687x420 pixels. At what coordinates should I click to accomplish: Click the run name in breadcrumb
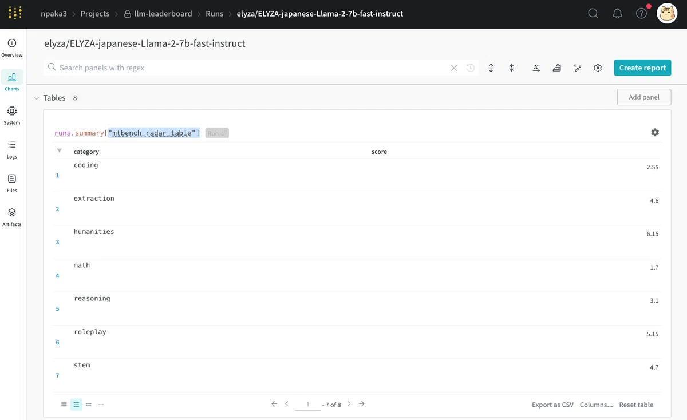pos(320,13)
